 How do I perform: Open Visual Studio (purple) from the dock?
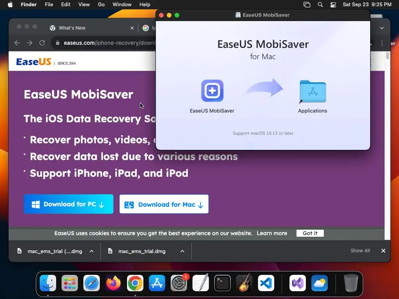(298, 283)
